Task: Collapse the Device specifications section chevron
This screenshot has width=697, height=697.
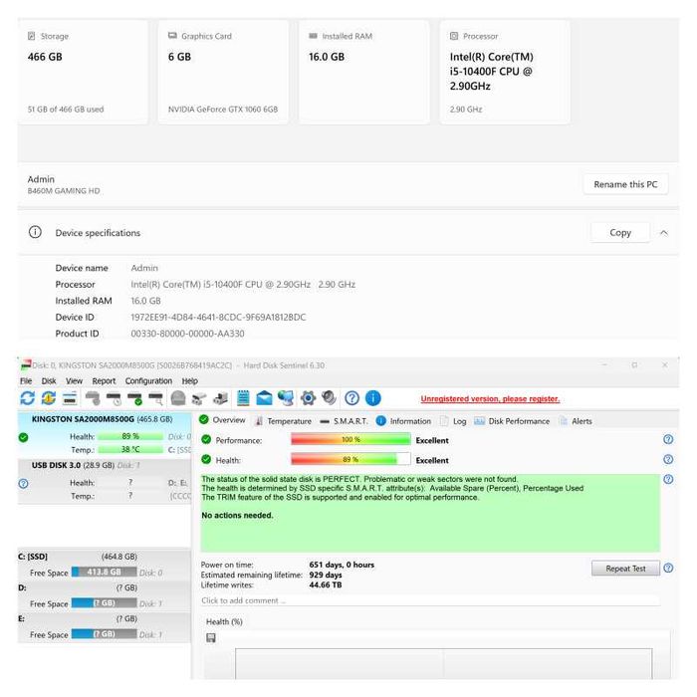Action: tap(664, 232)
